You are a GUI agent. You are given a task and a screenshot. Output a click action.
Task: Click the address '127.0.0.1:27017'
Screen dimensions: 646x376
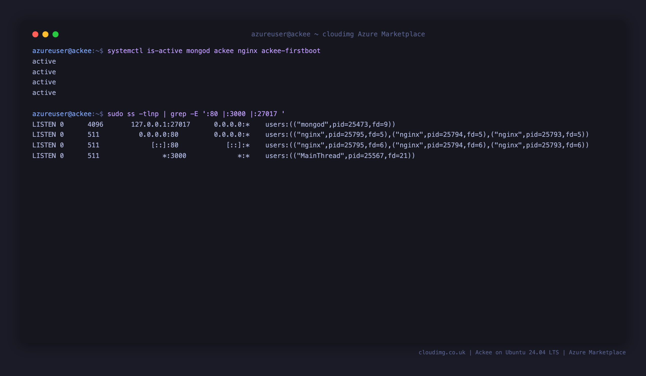[x=160, y=124]
